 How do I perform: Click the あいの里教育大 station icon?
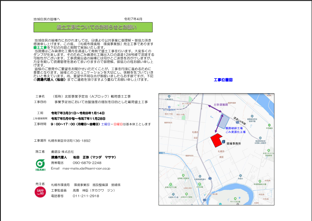169,107
